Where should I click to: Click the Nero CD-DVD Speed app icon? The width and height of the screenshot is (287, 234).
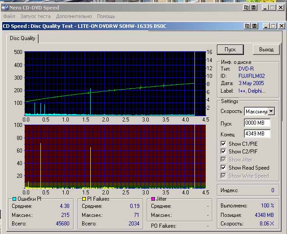5,8
